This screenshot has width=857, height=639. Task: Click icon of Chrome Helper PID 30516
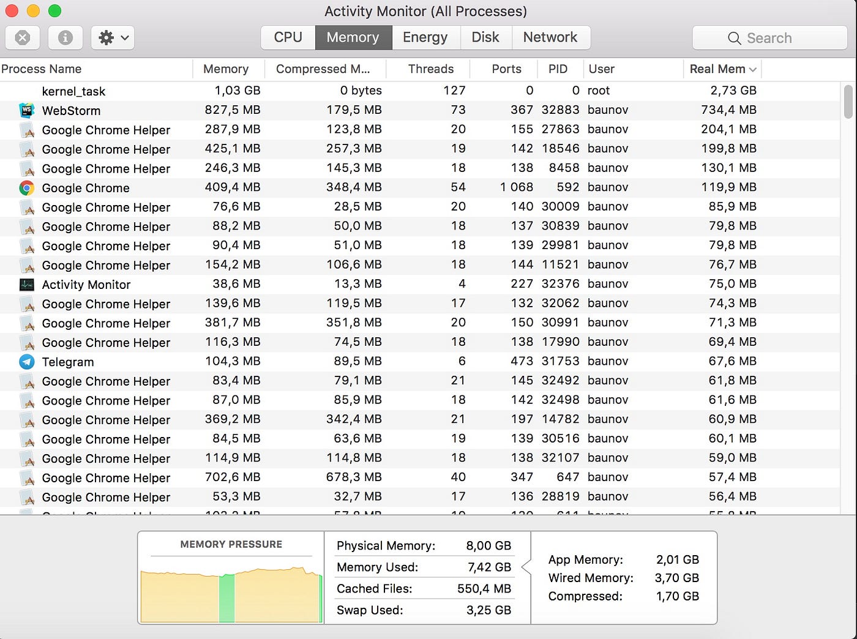26,439
